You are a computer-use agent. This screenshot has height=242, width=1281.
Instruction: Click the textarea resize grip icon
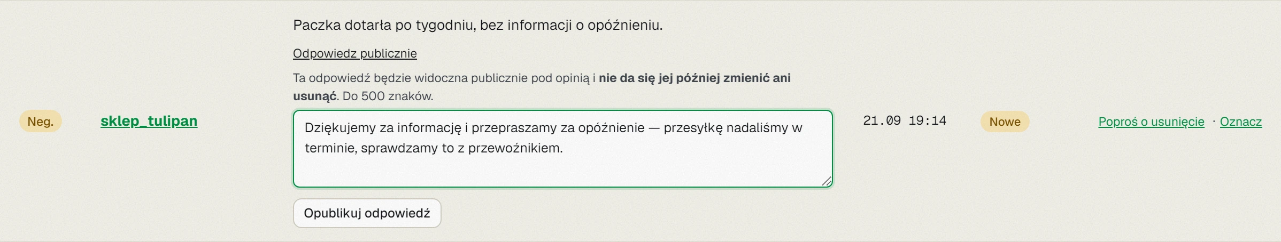[x=827, y=181]
